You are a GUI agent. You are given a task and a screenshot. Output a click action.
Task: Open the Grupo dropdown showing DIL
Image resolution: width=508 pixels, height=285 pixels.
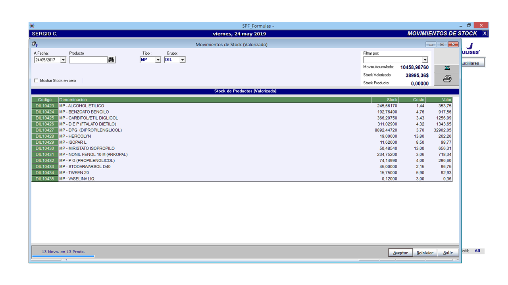(182, 59)
